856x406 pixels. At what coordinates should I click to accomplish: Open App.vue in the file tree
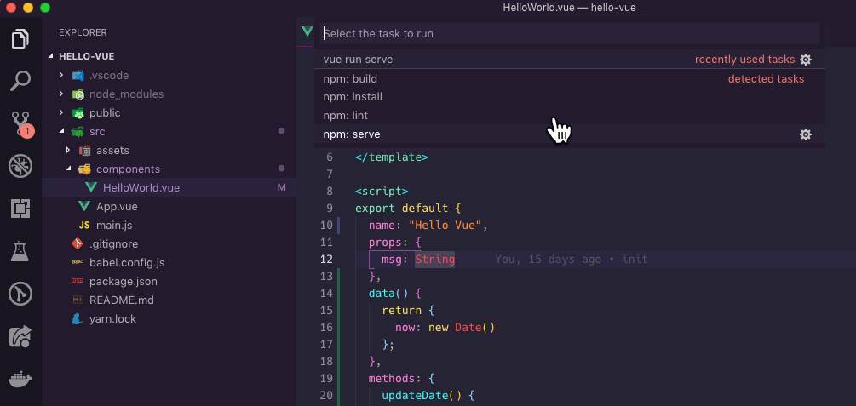(116, 207)
